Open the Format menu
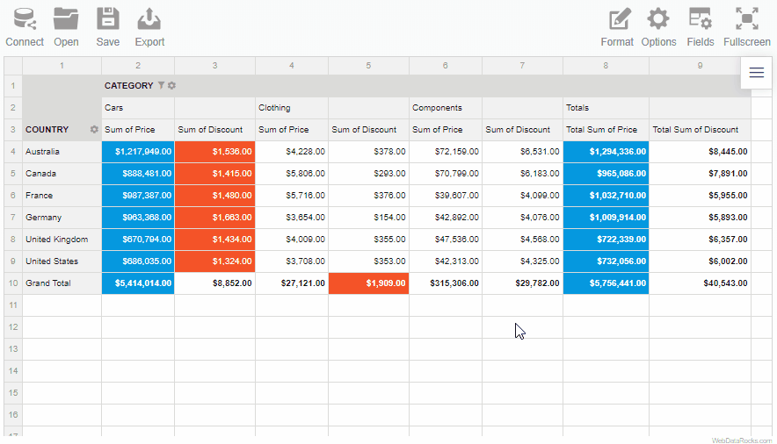 (617, 19)
